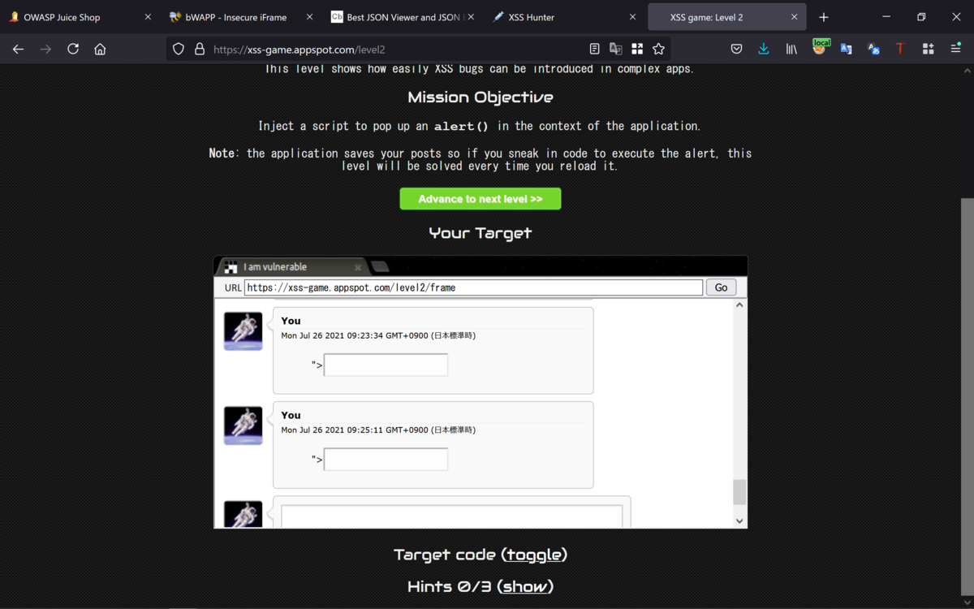974x609 pixels.
Task: Open the Firefox application menu
Action: (955, 49)
